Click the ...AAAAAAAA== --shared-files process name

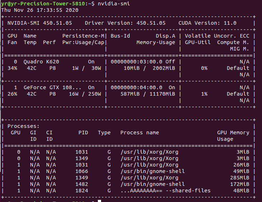click(x=166, y=191)
